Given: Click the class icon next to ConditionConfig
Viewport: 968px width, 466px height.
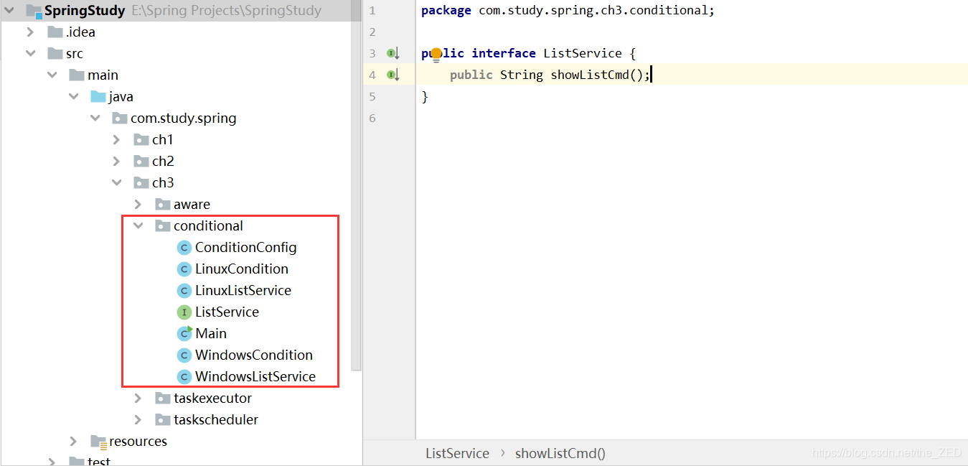Looking at the screenshot, I should click(x=184, y=247).
